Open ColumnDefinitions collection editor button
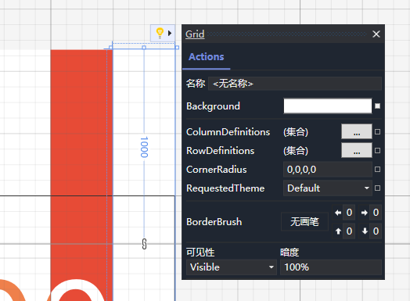The image size is (410, 301). (357, 131)
